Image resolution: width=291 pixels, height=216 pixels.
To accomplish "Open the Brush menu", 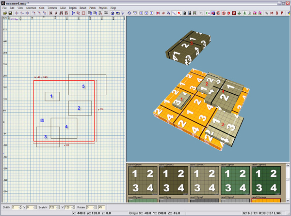I will 83,8.
